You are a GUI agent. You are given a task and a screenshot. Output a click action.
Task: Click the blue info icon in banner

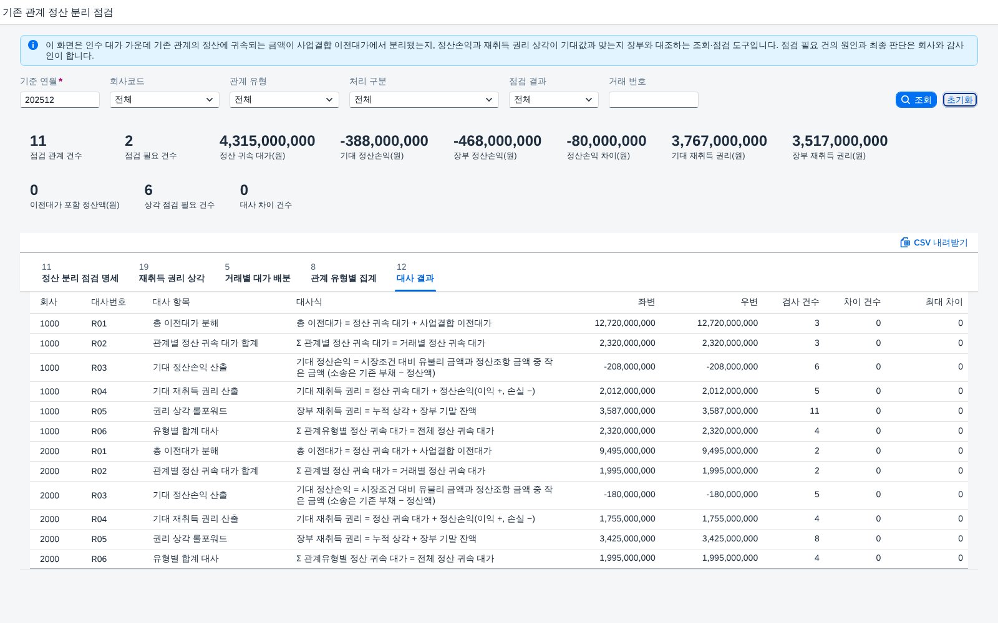33,45
